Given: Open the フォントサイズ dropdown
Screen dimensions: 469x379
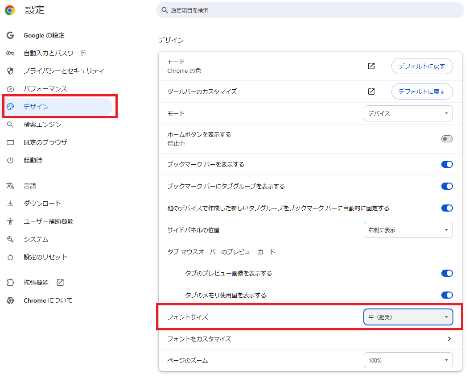Looking at the screenshot, I should pyautogui.click(x=408, y=317).
